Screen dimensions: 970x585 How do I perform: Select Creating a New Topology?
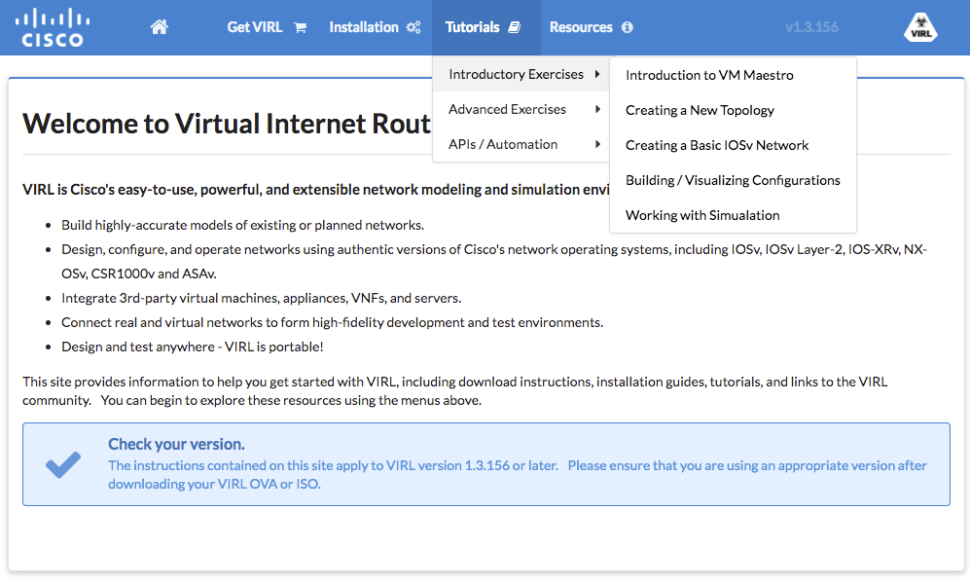pos(700,110)
